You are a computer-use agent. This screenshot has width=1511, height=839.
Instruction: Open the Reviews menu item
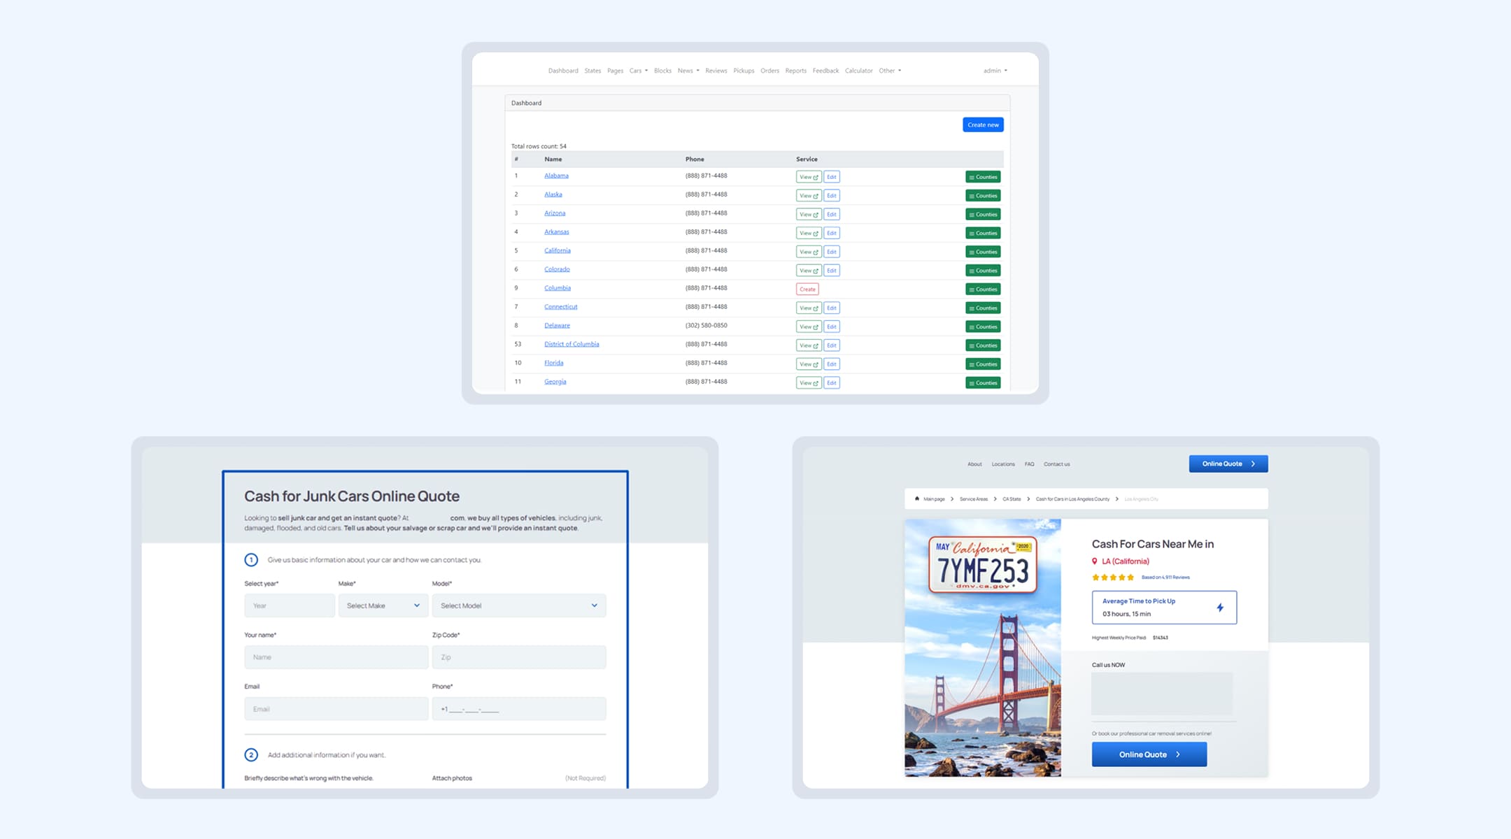tap(716, 71)
